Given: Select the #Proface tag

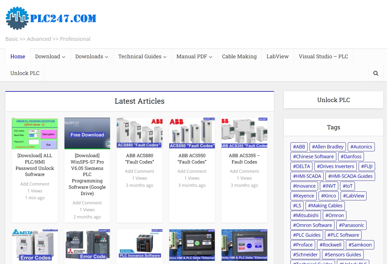Looking at the screenshot, I should click(303, 245).
